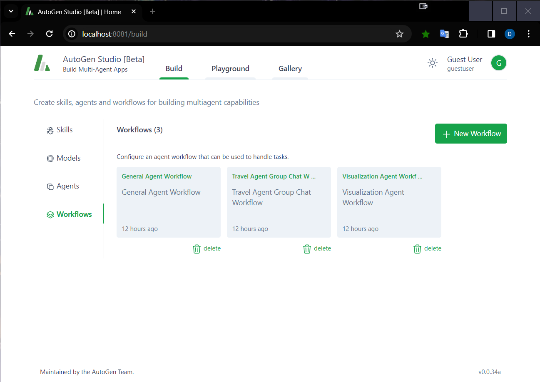Screen dimensions: 540x382
Task: Toggle the browser side panel icon
Action: (490, 34)
